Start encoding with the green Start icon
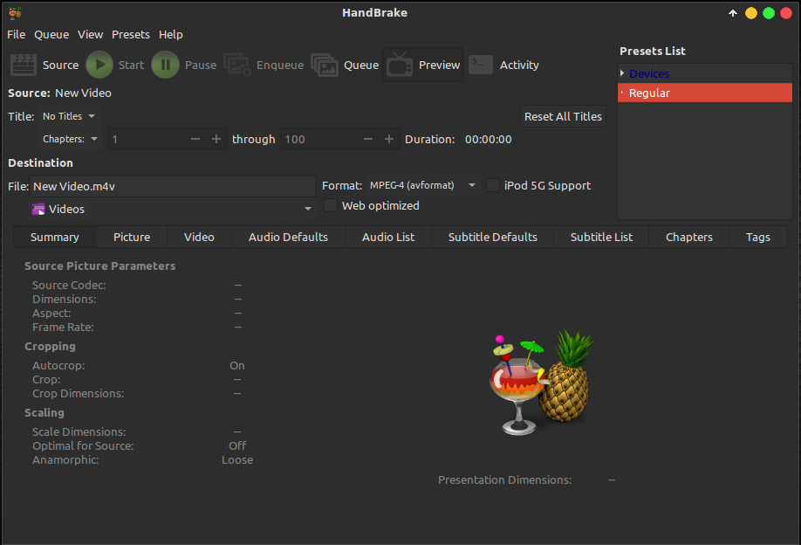This screenshot has height=545, width=801. (x=99, y=64)
